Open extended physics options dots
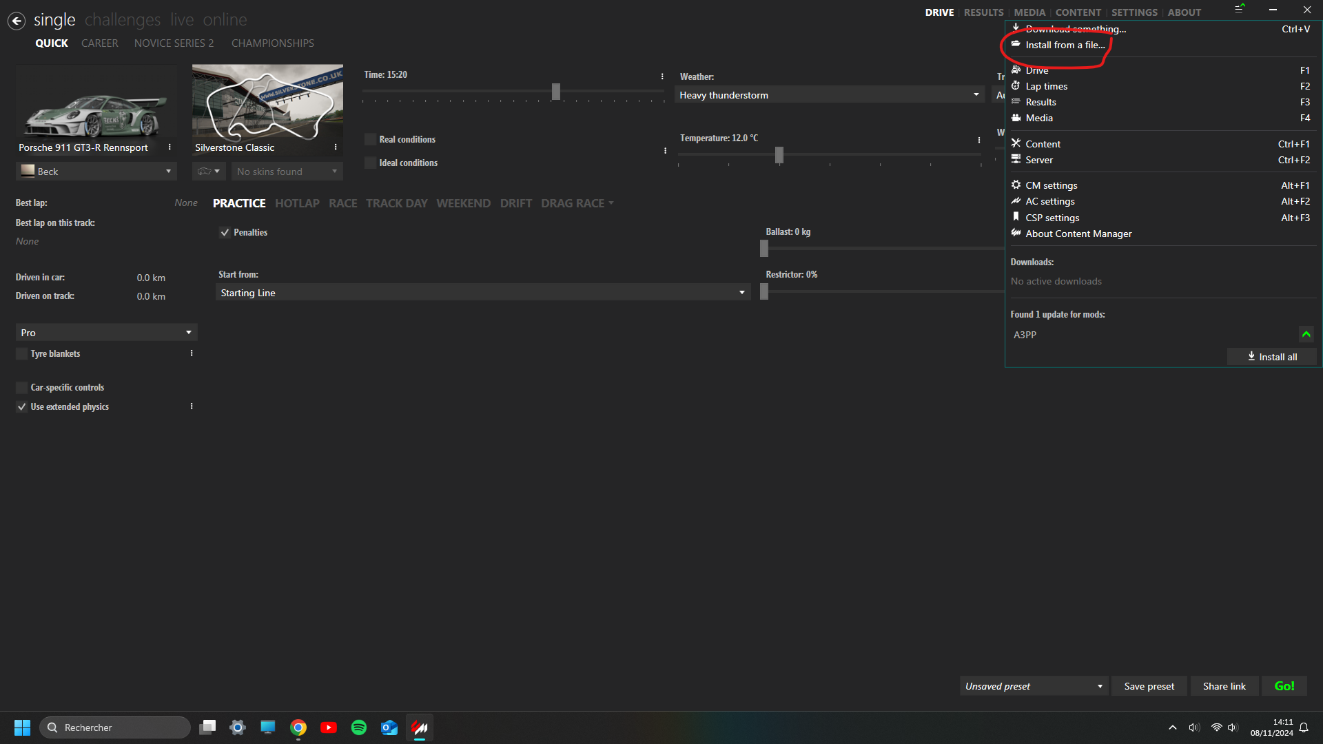1323x744 pixels. click(x=192, y=406)
